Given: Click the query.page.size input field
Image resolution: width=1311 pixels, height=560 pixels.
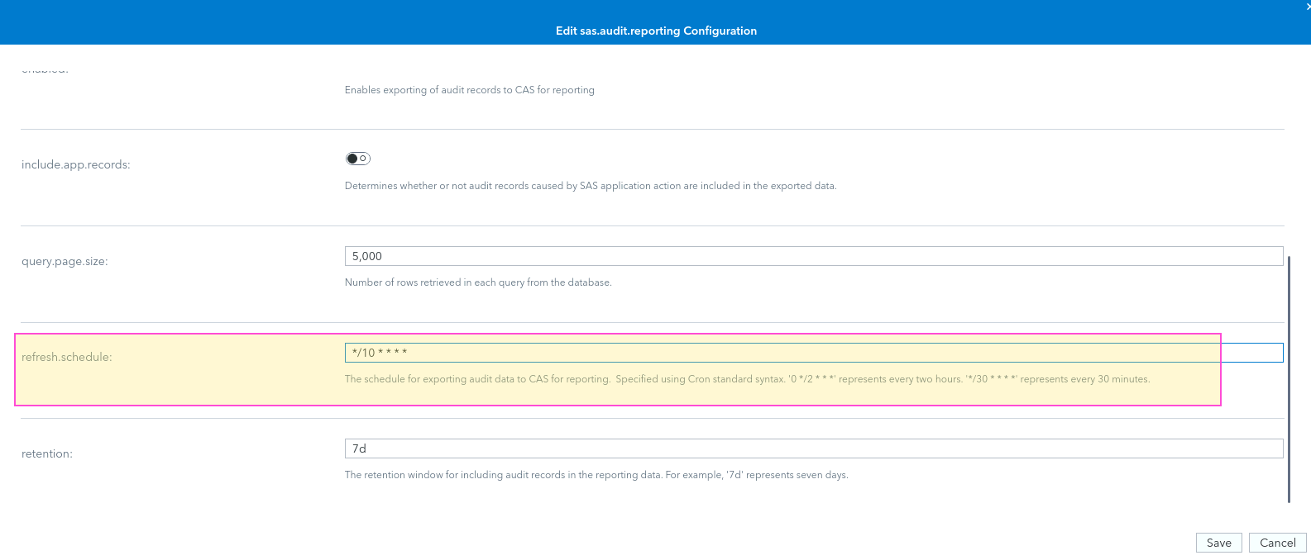Looking at the screenshot, I should click(x=813, y=256).
